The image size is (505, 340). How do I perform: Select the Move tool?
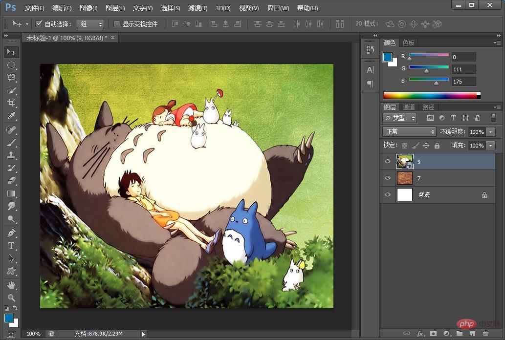(x=11, y=52)
